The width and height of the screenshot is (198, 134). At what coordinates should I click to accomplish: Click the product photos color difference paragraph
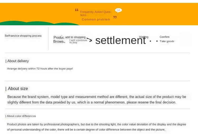coord(97,127)
